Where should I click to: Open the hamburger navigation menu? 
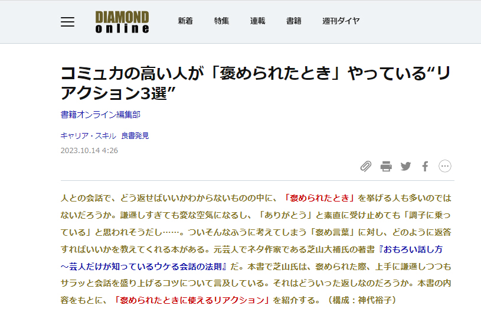click(68, 22)
